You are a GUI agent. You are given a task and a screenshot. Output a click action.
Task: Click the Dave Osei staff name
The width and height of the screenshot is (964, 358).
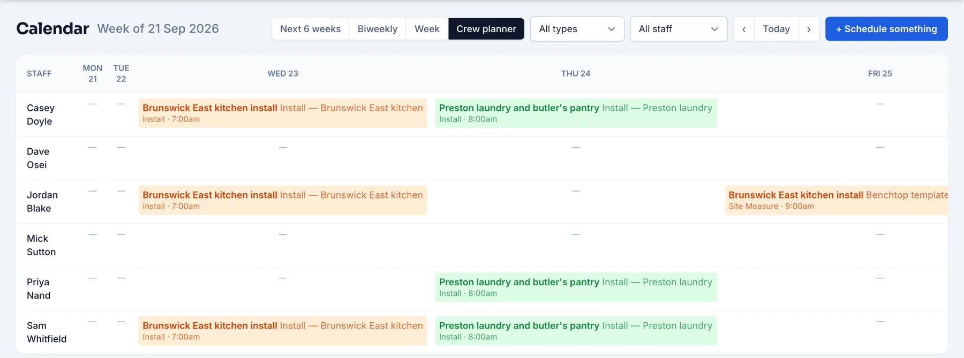tap(38, 158)
